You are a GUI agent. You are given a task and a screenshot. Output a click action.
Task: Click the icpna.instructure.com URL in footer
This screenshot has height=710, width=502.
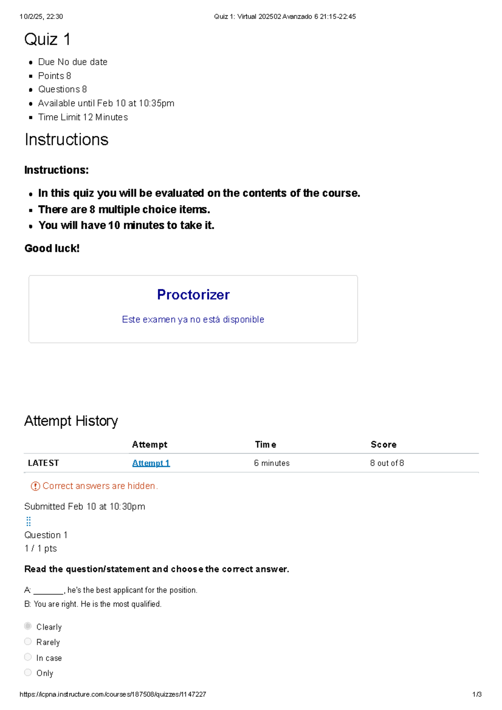[x=113, y=695]
